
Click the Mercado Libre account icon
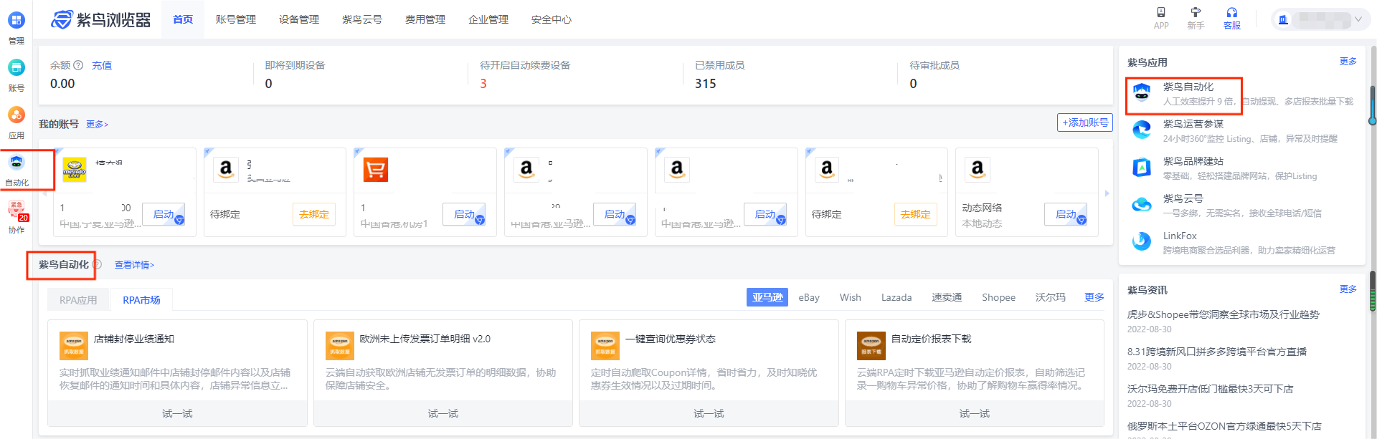(x=75, y=170)
